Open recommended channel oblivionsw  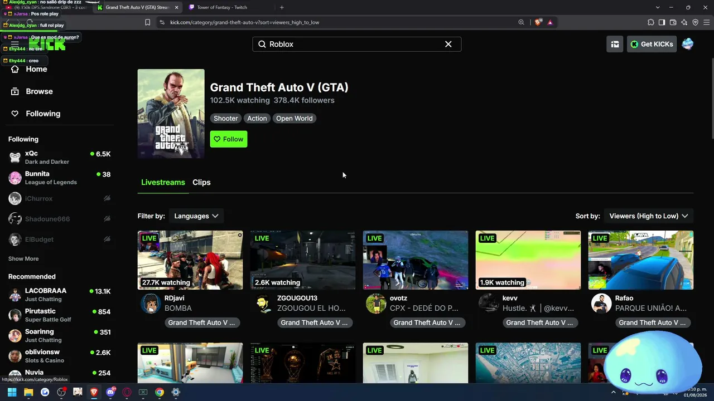click(x=60, y=356)
